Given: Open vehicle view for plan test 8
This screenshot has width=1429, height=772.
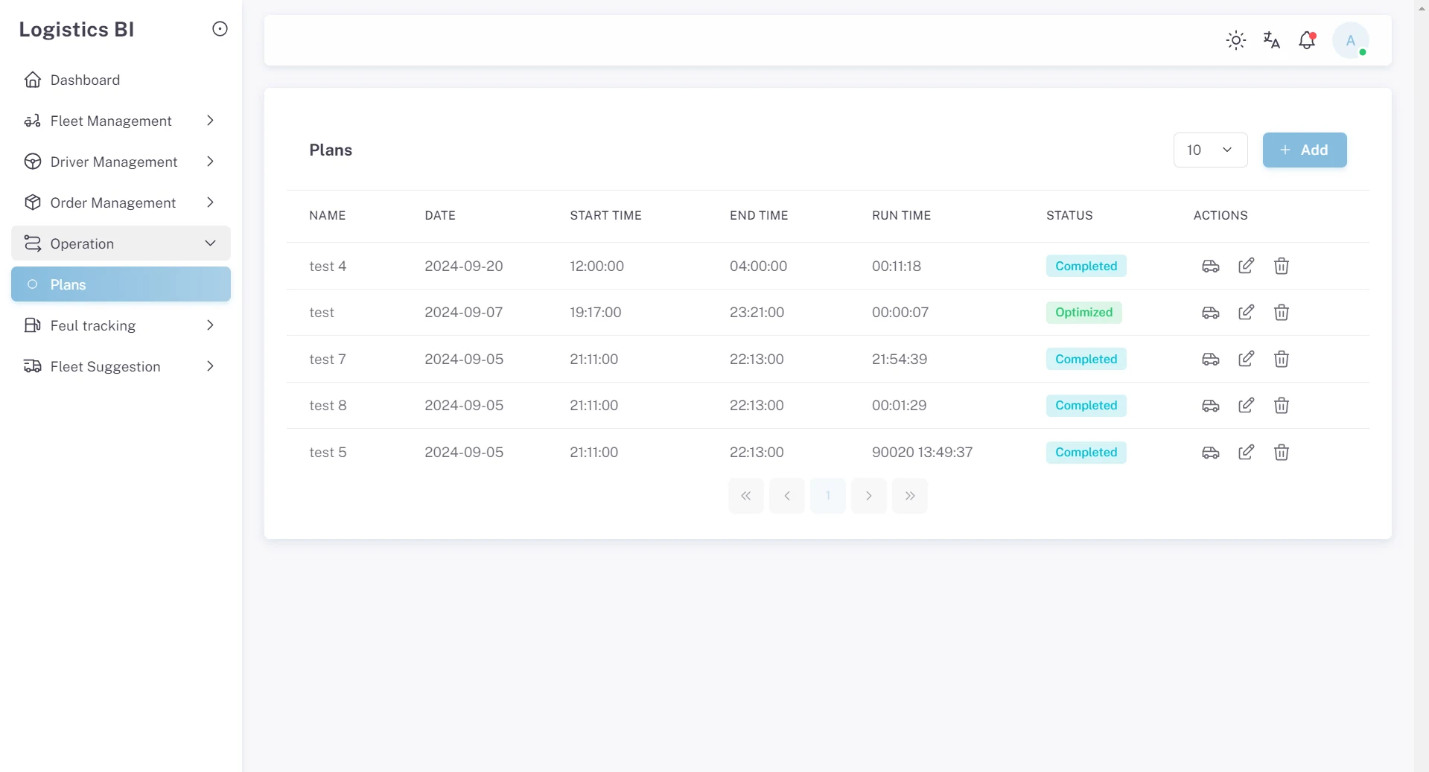Looking at the screenshot, I should point(1211,406).
